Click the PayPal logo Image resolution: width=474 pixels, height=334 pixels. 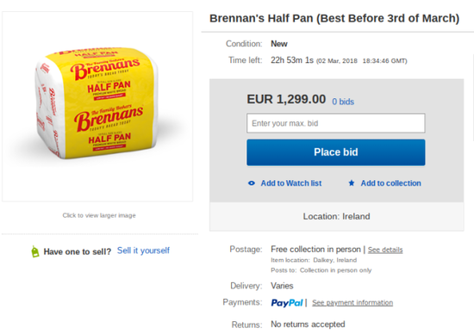pyautogui.click(x=287, y=303)
